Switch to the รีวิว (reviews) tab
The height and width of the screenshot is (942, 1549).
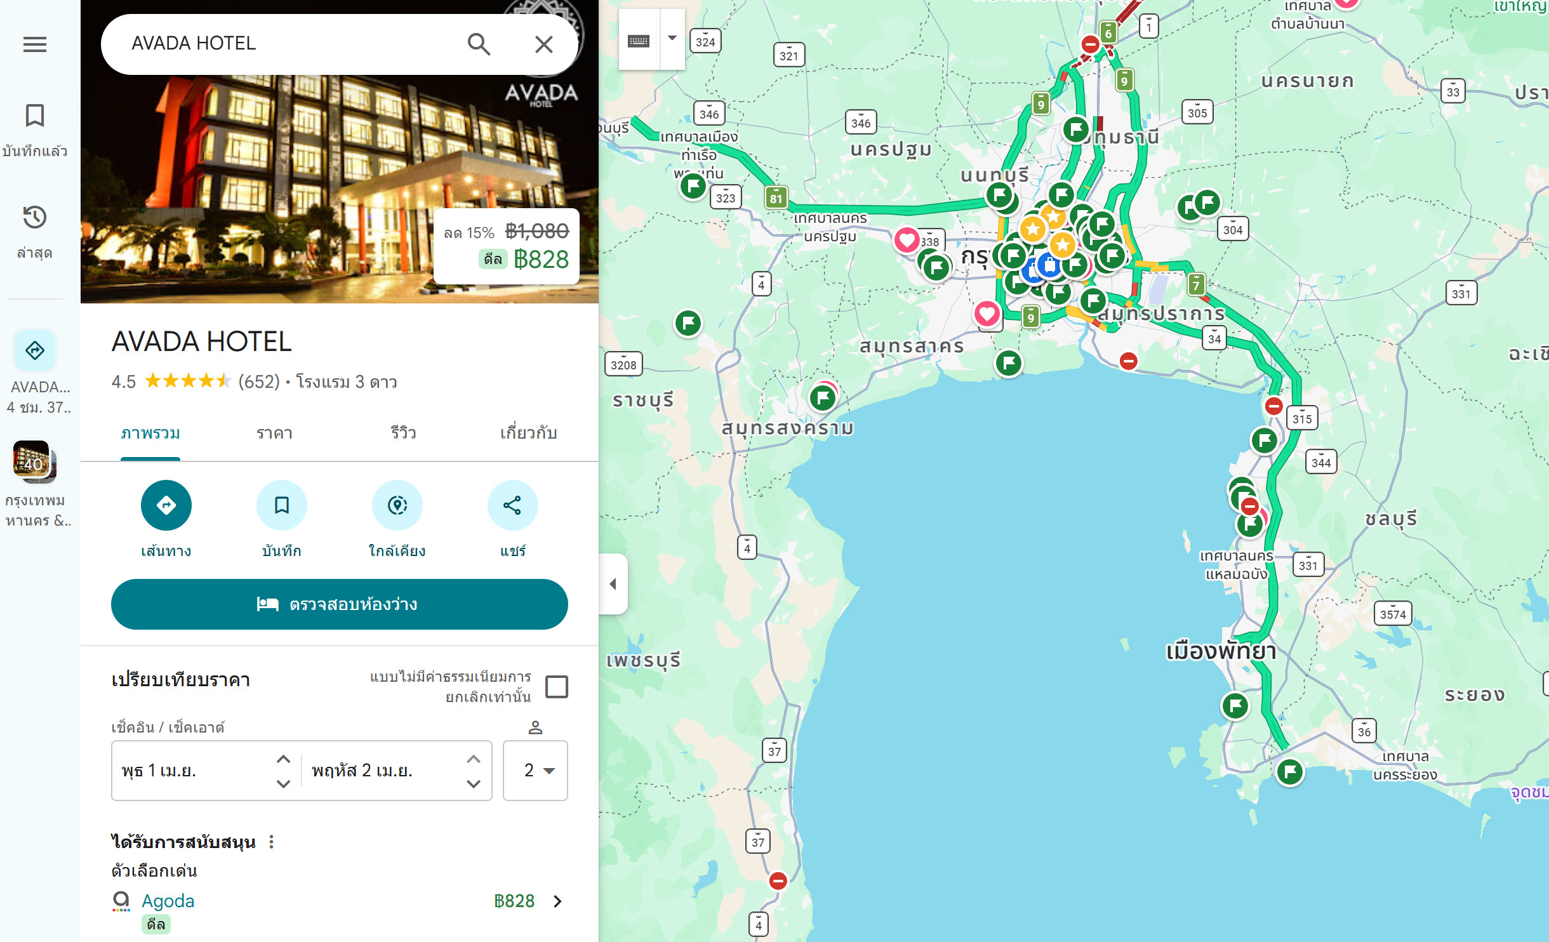pyautogui.click(x=403, y=433)
